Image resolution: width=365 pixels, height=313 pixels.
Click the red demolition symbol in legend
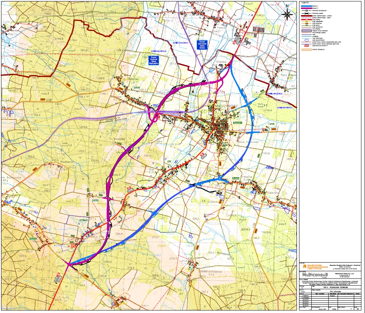[306, 46]
